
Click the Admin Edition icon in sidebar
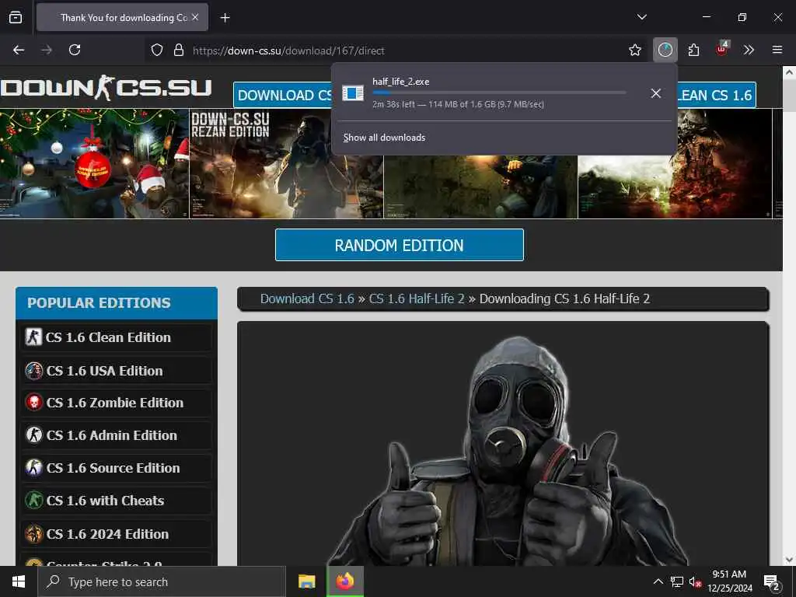34,435
